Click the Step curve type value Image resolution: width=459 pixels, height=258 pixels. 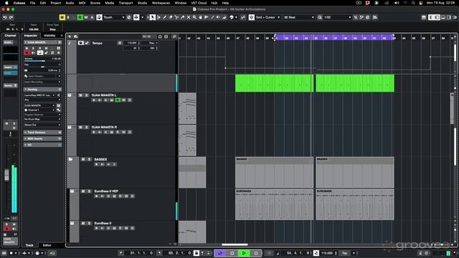coord(52,29)
